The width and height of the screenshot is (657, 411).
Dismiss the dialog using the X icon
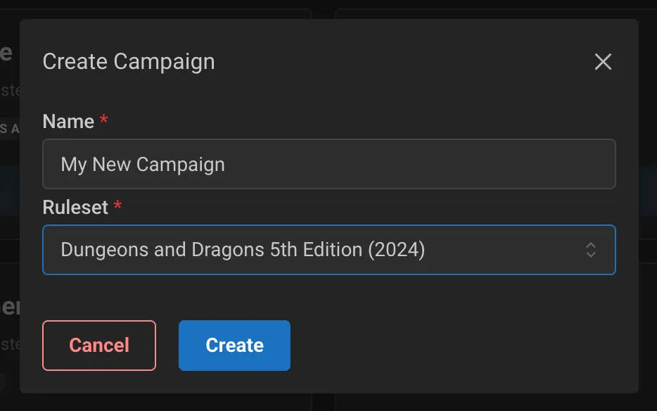tap(603, 62)
